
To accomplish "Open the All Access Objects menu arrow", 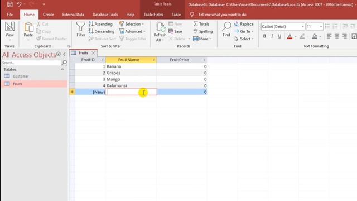I will (x=59, y=54).
